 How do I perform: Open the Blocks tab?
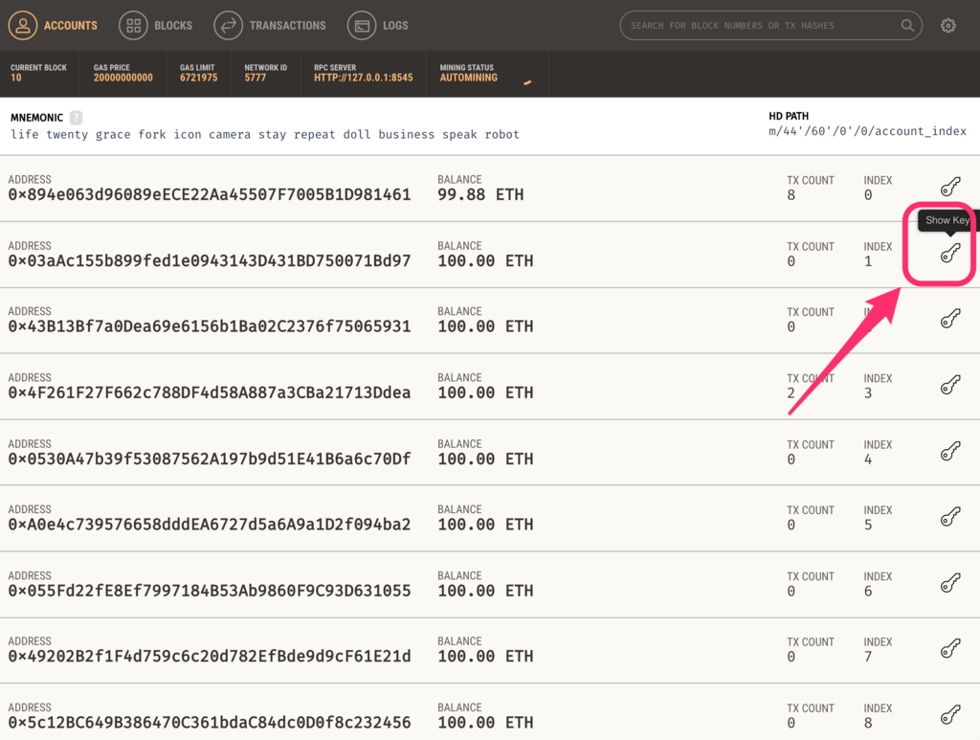156,26
